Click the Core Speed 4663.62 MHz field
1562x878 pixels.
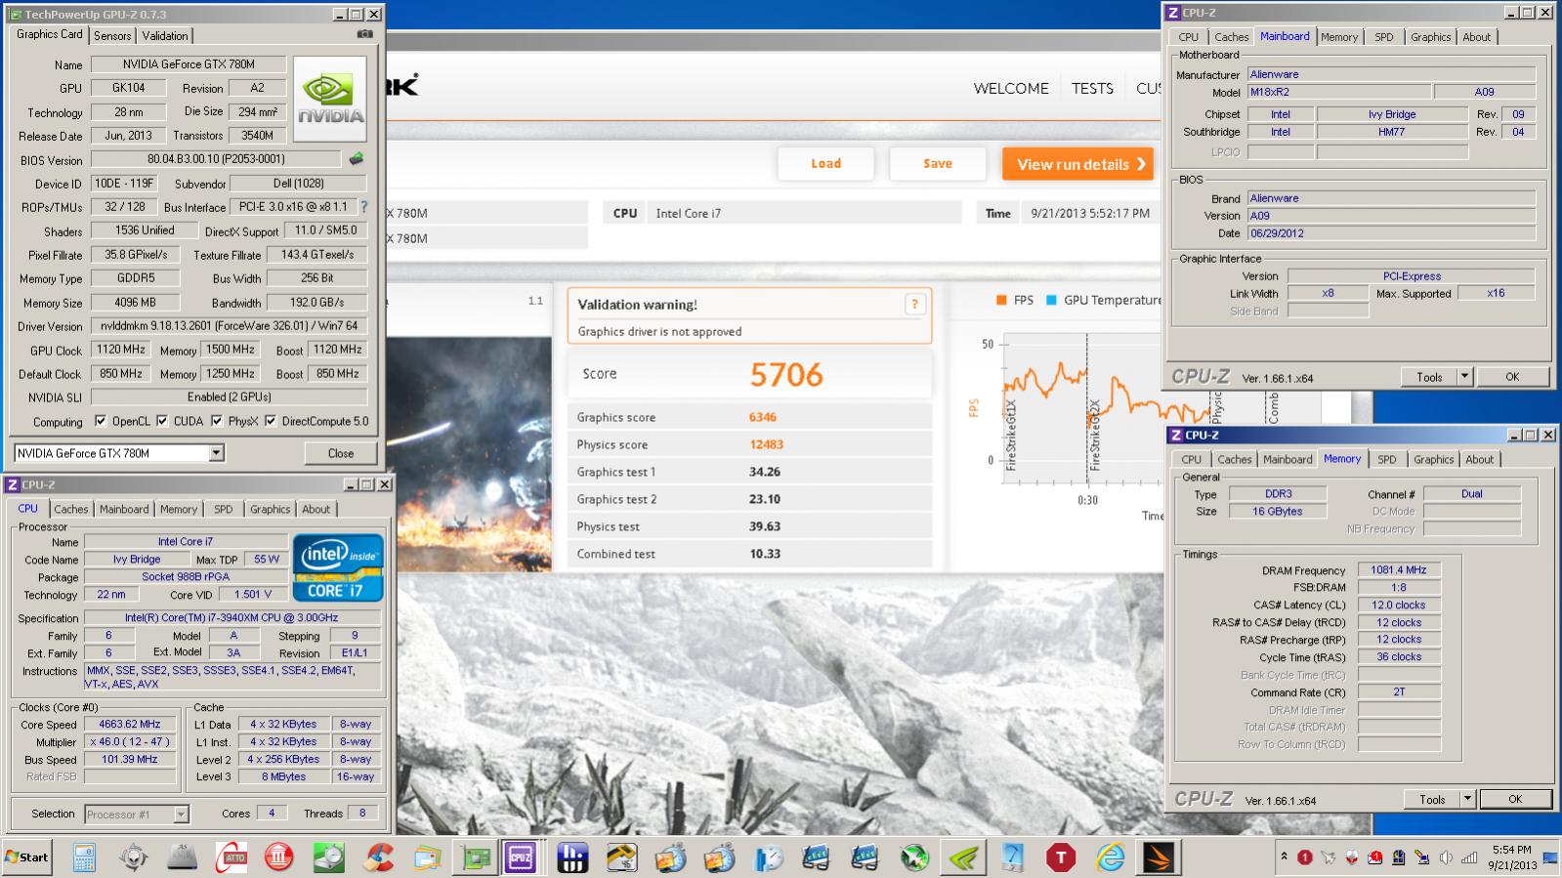[130, 725]
